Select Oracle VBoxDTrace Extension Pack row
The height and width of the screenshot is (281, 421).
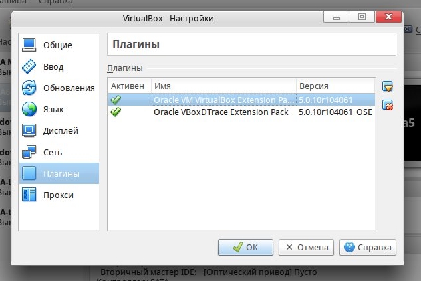[x=241, y=112]
